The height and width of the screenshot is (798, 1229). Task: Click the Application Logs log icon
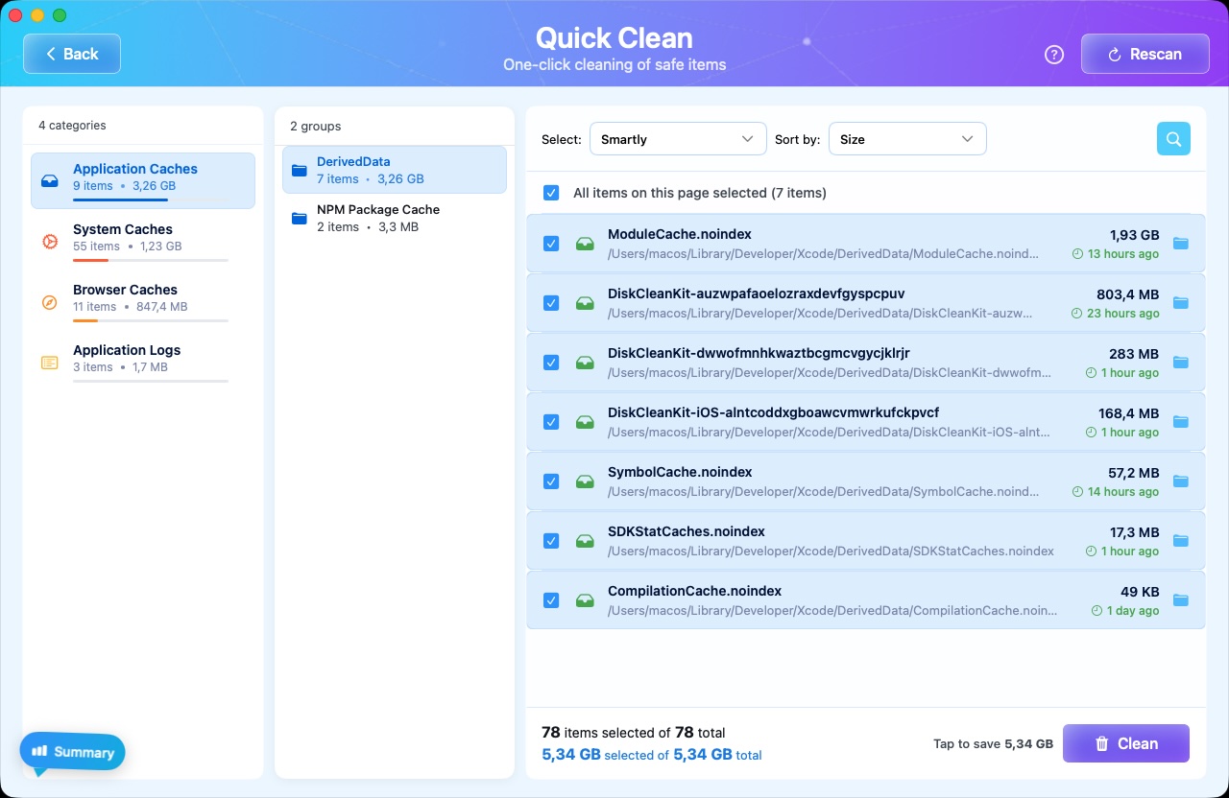[49, 362]
